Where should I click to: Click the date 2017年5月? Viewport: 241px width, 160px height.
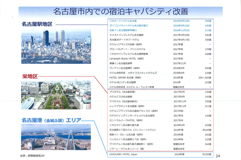pyautogui.click(x=179, y=92)
